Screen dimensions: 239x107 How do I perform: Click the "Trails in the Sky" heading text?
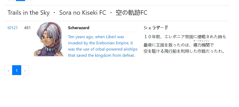point(28,13)
